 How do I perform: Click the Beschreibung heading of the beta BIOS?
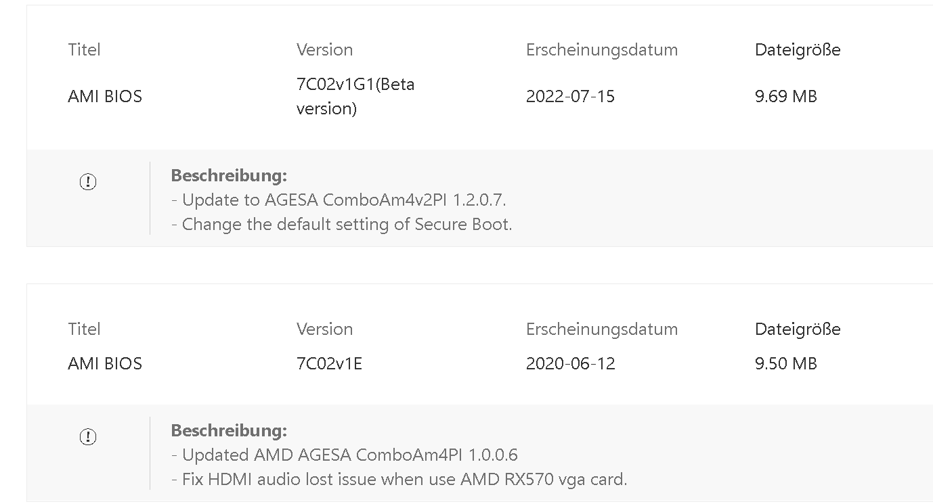(x=229, y=175)
